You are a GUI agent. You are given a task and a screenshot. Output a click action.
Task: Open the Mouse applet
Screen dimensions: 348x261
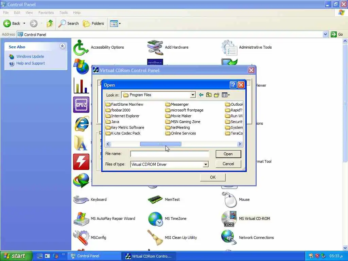point(236,199)
